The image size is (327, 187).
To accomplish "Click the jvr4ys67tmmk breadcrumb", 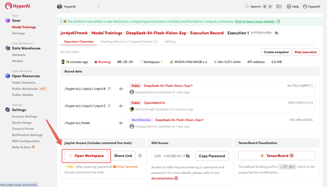I will pos(74,33).
